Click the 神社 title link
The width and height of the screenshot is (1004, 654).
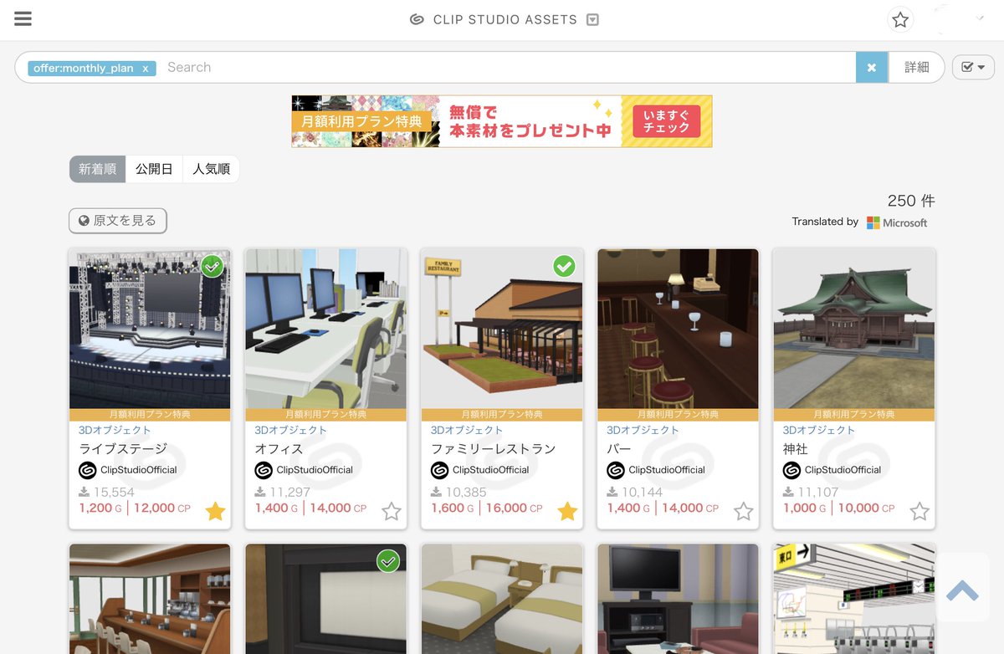pos(795,449)
